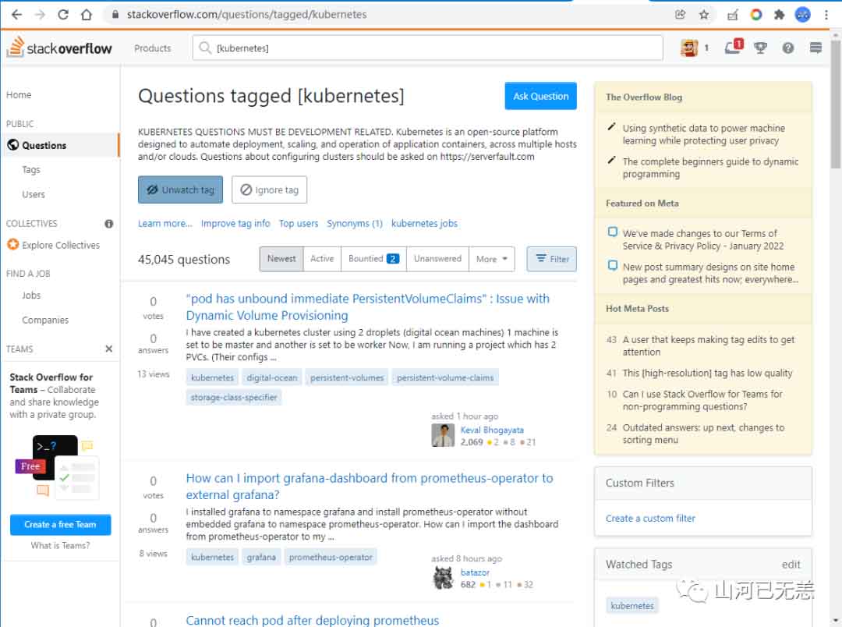The image size is (842, 627).
Task: Click Create a free Team button
Action: (60, 525)
